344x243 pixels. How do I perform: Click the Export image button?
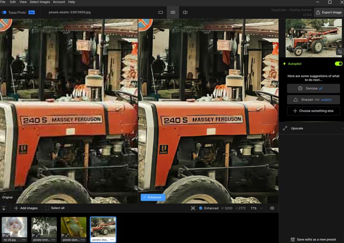[x=329, y=12]
